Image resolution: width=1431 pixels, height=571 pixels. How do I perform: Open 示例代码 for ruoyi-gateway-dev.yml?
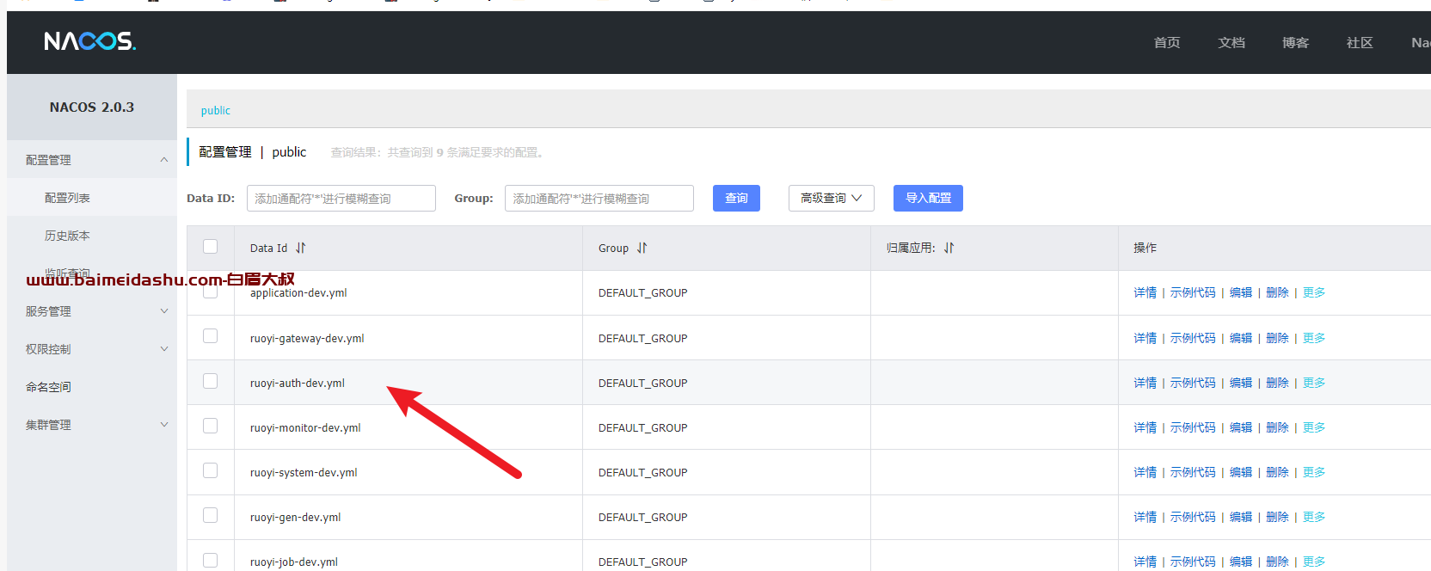(x=1193, y=338)
